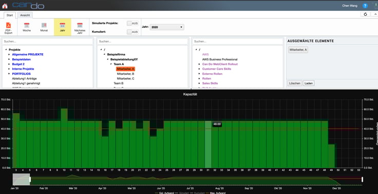The height and width of the screenshot is (194, 378).
Task: Switch to the Start tab
Action: coord(10,15)
